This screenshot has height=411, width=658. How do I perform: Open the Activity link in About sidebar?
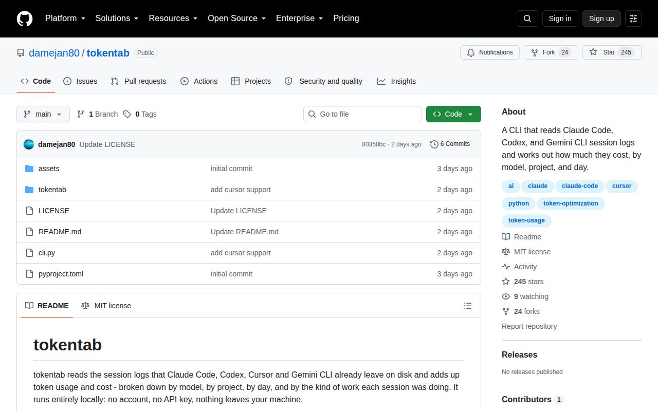coord(519,267)
